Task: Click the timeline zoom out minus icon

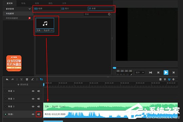Action: click(174, 79)
